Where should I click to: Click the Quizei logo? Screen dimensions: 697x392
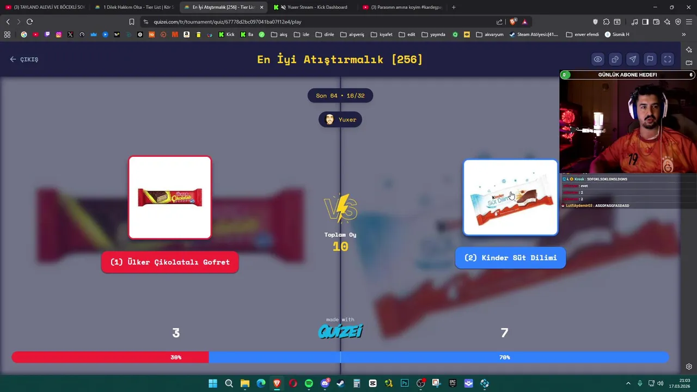[340, 331]
